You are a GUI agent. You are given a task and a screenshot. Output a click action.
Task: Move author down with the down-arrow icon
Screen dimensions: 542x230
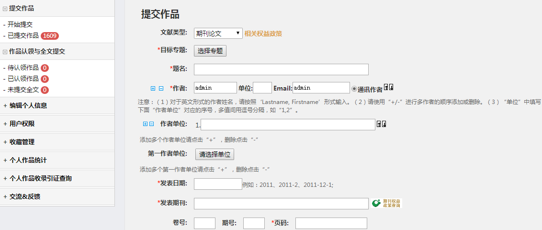[391, 87]
